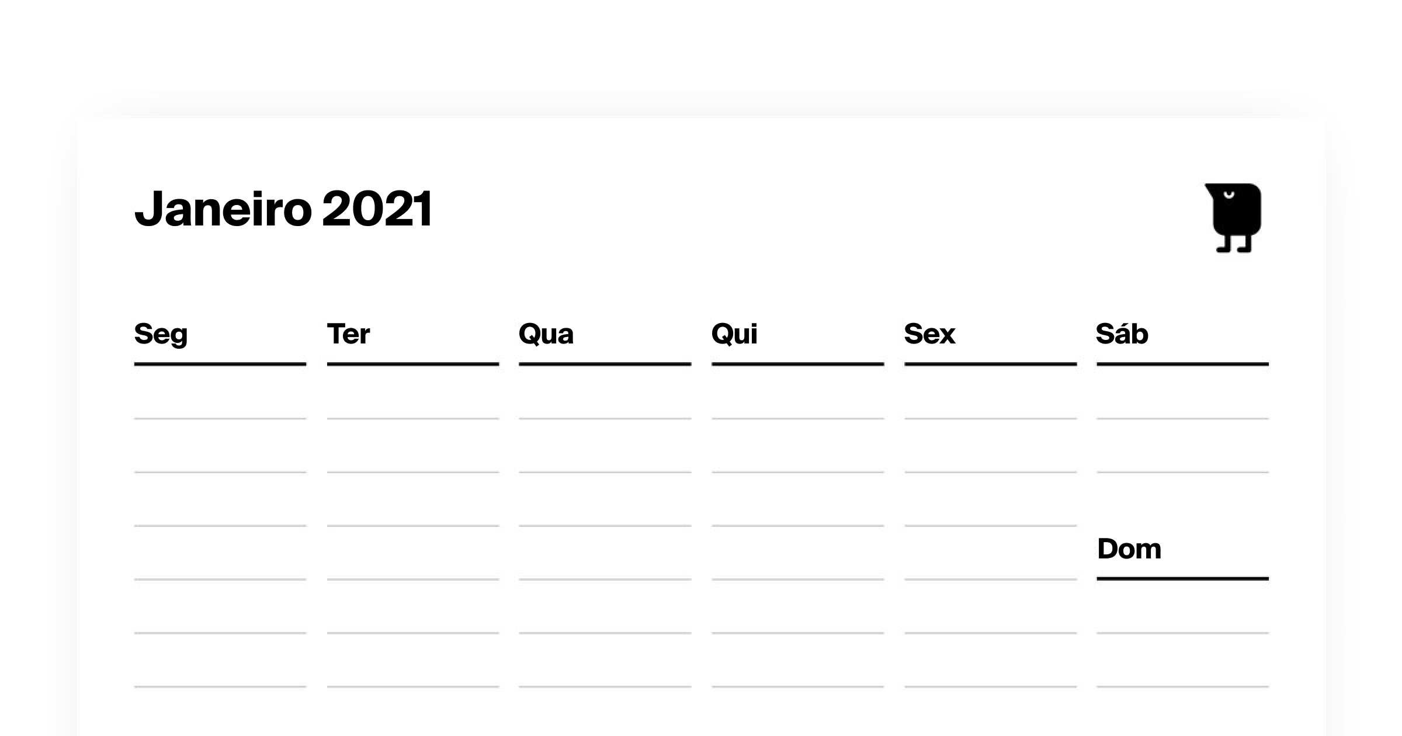Click the black bird mascot logo
Viewport: 1402px width, 736px height.
1234,217
